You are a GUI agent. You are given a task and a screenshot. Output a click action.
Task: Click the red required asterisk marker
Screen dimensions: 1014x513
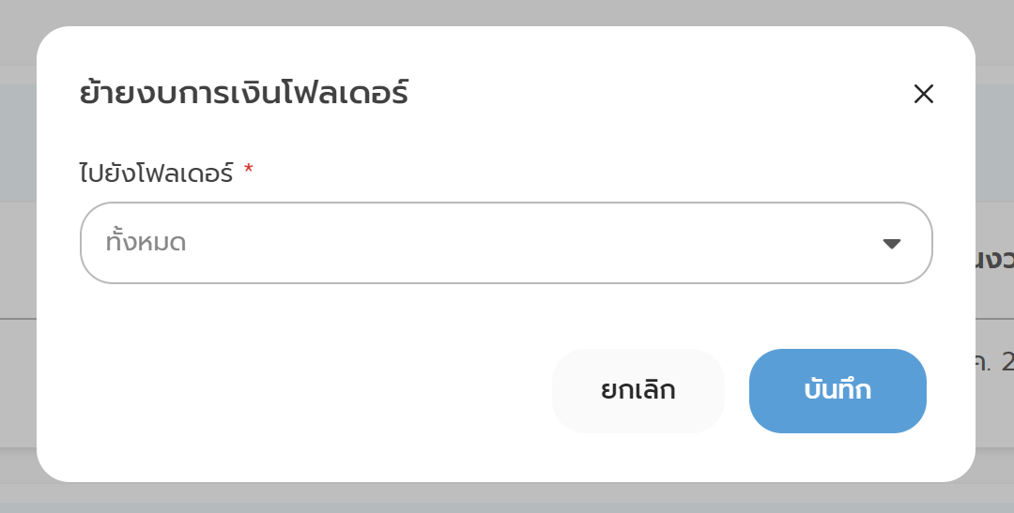[249, 171]
